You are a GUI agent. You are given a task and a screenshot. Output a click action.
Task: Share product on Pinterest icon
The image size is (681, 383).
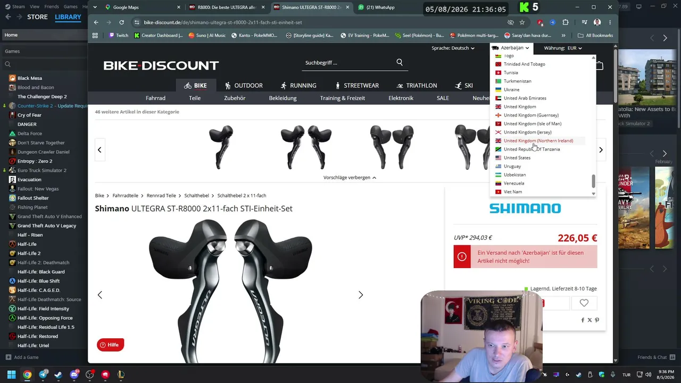click(x=597, y=320)
